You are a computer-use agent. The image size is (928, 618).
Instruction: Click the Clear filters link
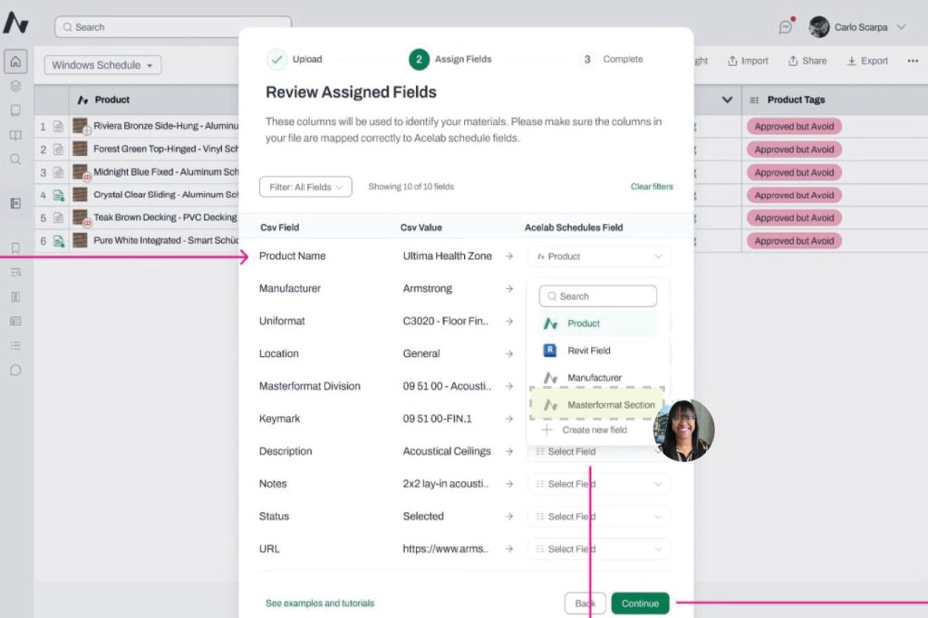pos(652,187)
